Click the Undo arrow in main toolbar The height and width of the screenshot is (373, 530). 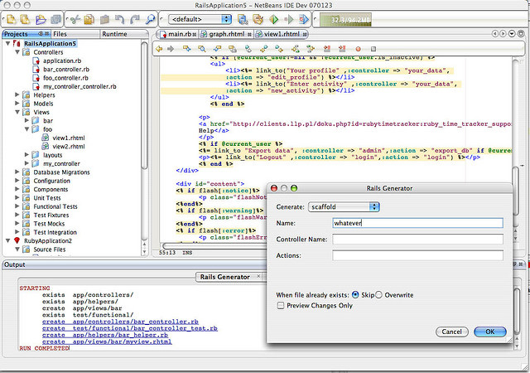coord(122,18)
